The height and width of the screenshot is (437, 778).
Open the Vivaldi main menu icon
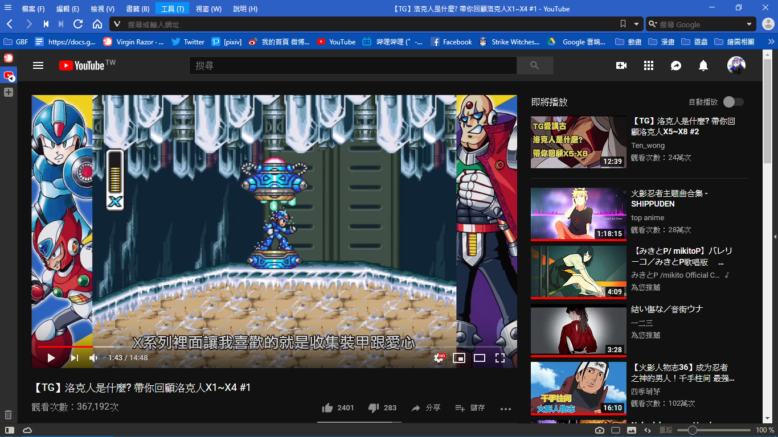[x=8, y=9]
